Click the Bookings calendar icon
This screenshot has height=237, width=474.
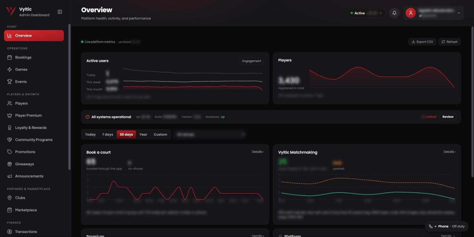click(10, 57)
